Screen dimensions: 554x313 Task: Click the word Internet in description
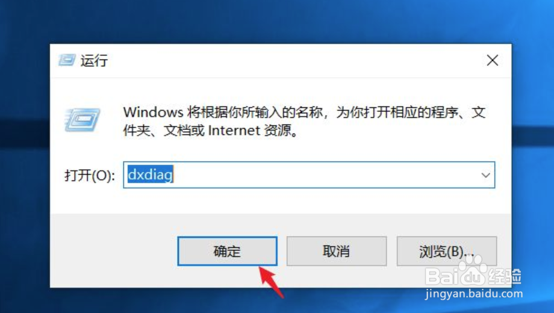234,131
